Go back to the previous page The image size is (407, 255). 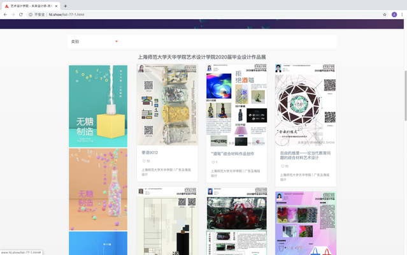(5, 15)
